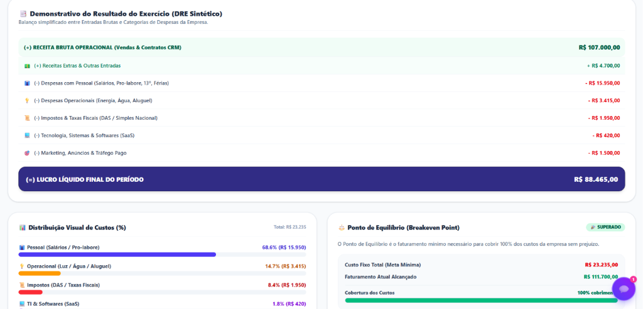Image resolution: width=643 pixels, height=309 pixels.
Task: Click the 1.8% (R$ 420) value
Action: [289, 304]
